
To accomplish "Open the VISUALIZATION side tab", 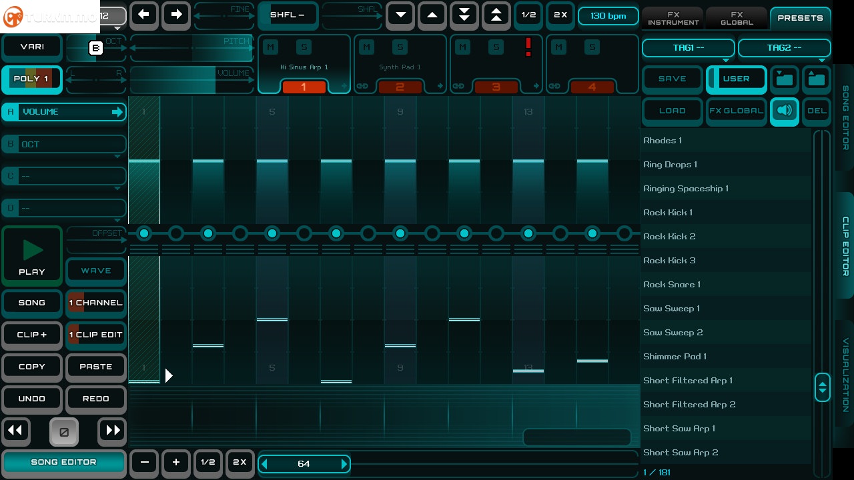I will pos(845,375).
